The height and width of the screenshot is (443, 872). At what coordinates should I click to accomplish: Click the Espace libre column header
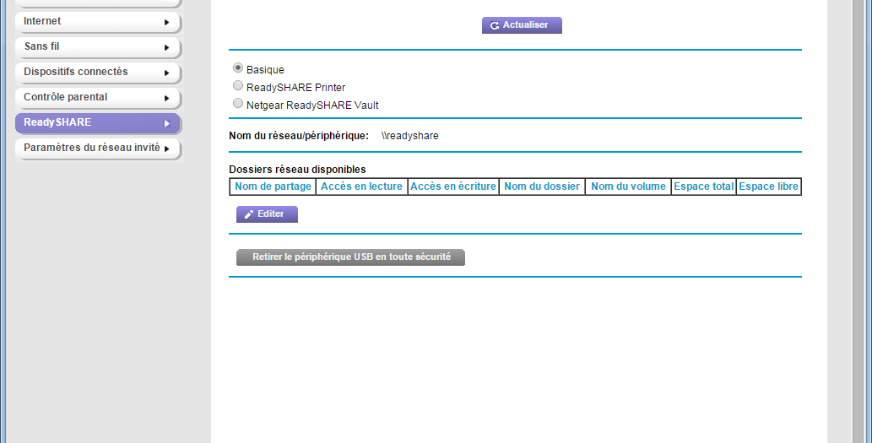(768, 186)
